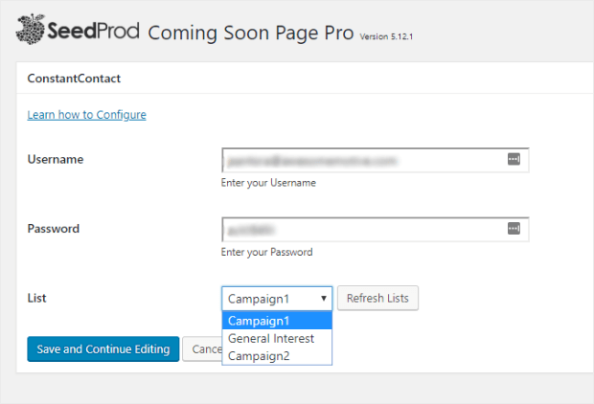Screen dimensions: 594x404
Task: Open the Learn how to Configure link
Action: point(87,115)
